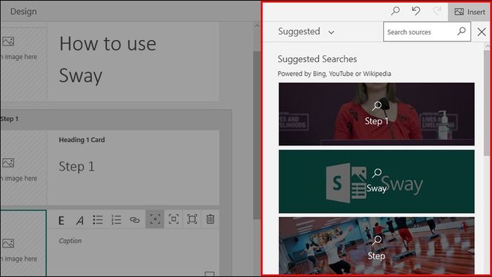The width and height of the screenshot is (492, 277).
Task: Click the magnifier inside Search sources box
Action: [462, 31]
